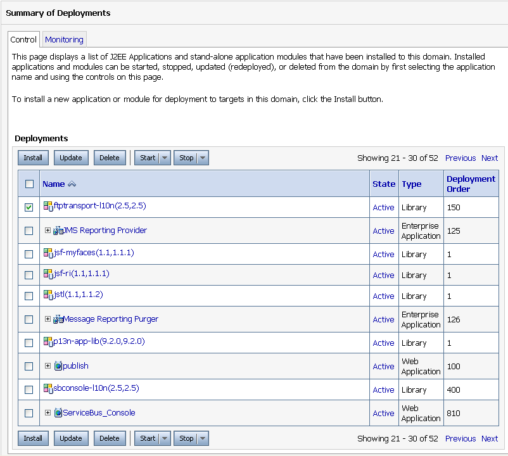Viewport: 508px width, 456px height.
Task: Click the sort arrow icon next to Name
Action: coord(72,184)
